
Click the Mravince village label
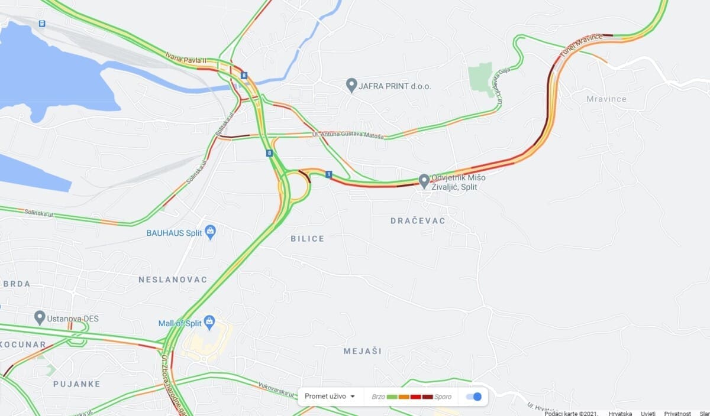coord(606,99)
